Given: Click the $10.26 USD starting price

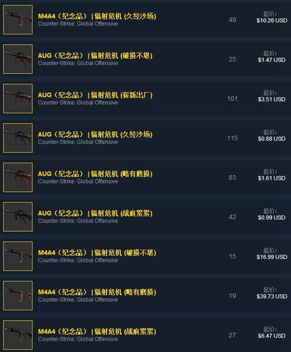Looking at the screenshot, I should coord(272,20).
